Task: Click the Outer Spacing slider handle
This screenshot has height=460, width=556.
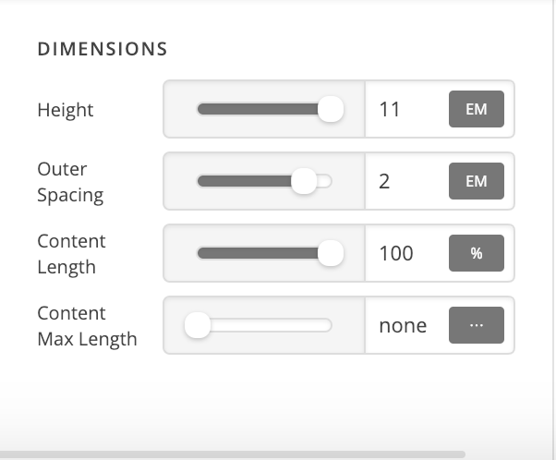Action: coord(304,182)
